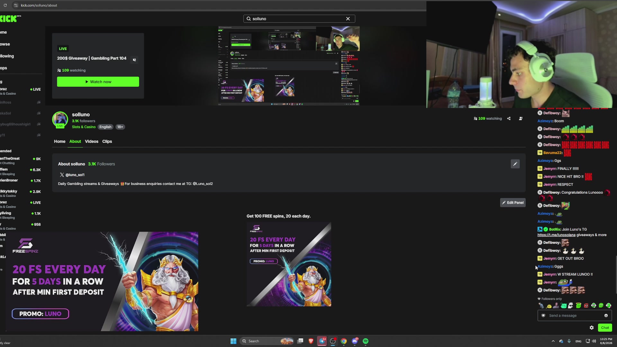The height and width of the screenshot is (347, 617).
Task: Insert the red angry quick emote
Action: [x=586, y=306]
